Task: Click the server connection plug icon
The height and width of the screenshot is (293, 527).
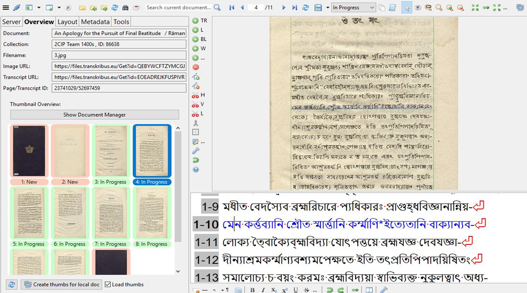Action: 16,7
